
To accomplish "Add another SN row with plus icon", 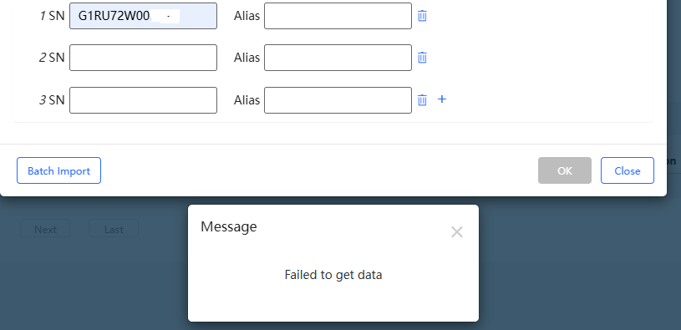I will point(442,99).
